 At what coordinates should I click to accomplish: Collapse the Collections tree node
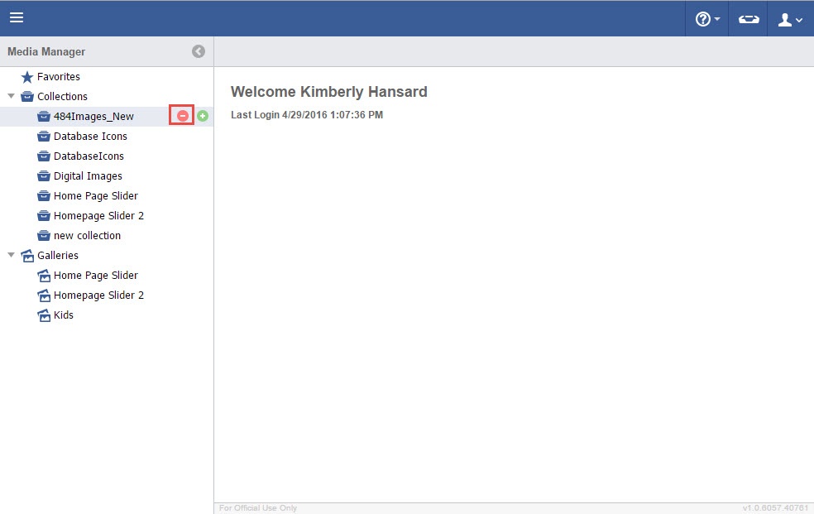(11, 96)
